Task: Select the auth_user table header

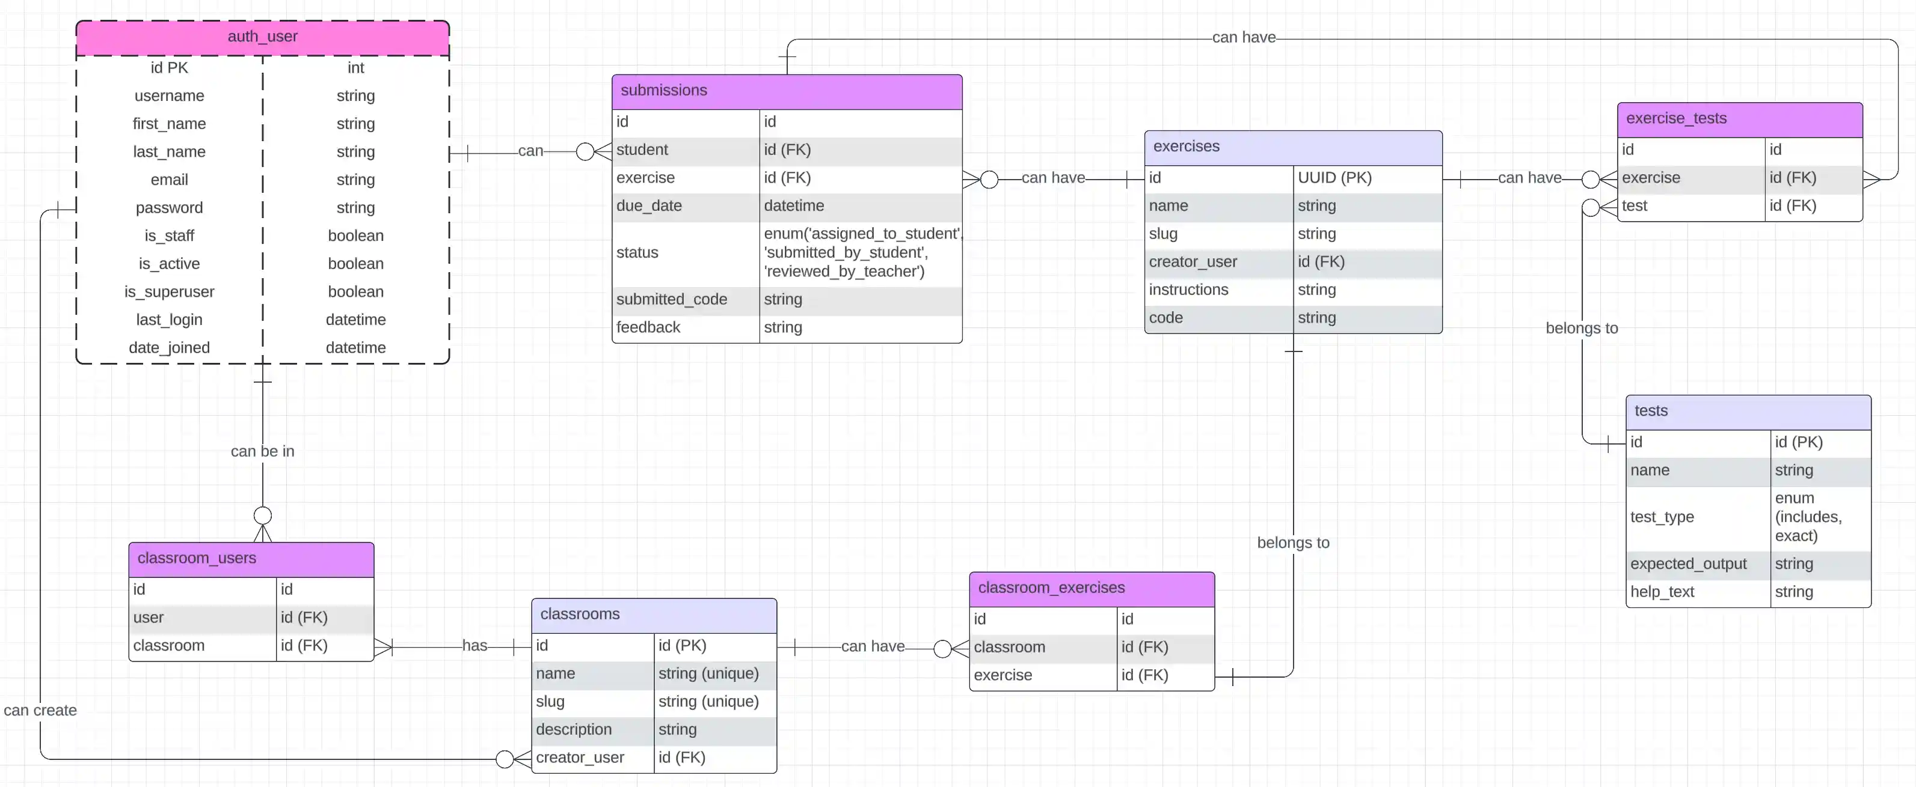Action: click(x=262, y=35)
